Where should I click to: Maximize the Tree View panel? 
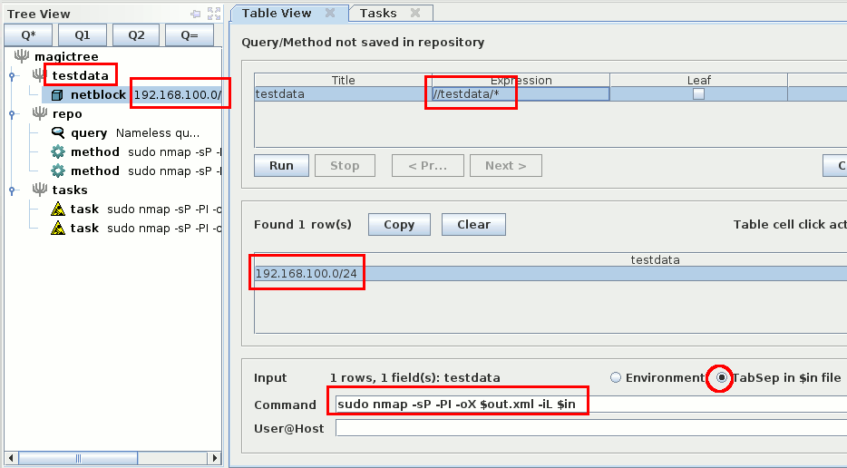pyautogui.click(x=214, y=14)
